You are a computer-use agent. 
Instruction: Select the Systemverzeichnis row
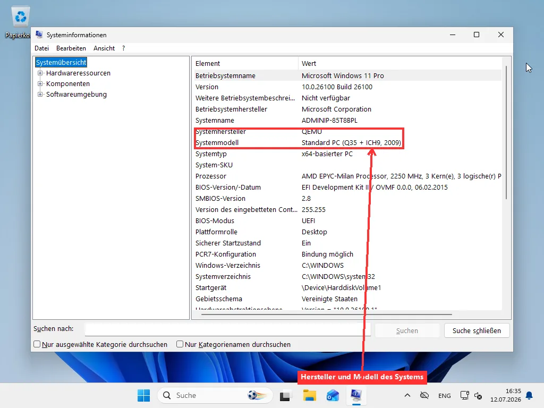(347, 276)
